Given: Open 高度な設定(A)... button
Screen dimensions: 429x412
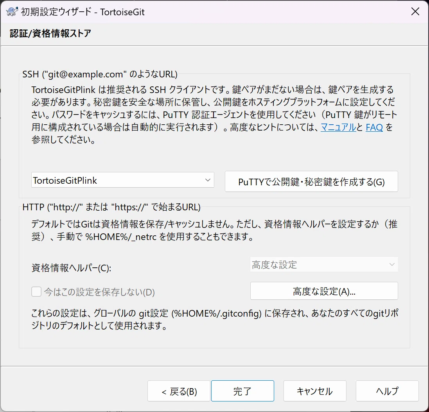Looking at the screenshot, I should [x=324, y=291].
